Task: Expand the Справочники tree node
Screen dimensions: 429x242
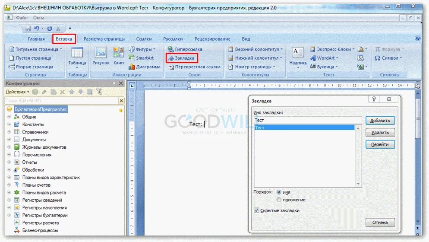Action: (9, 132)
